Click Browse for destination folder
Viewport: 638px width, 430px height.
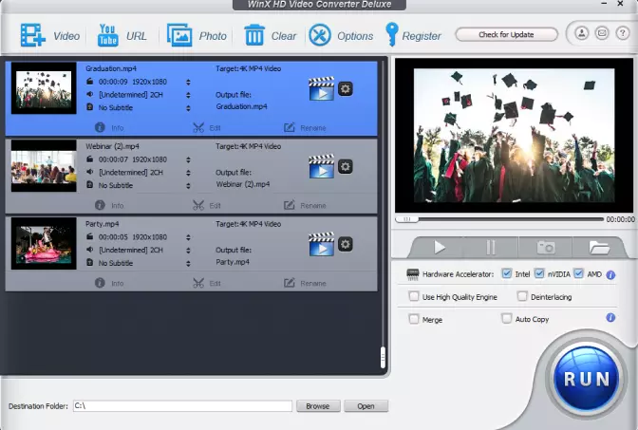point(318,406)
